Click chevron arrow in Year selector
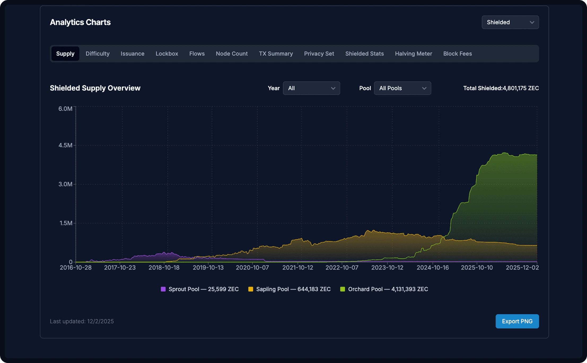Screen dimensions: 587x363 click(333, 88)
